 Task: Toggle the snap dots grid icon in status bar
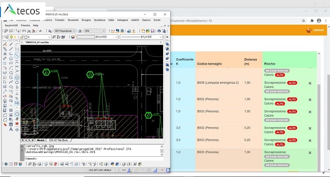142,170
